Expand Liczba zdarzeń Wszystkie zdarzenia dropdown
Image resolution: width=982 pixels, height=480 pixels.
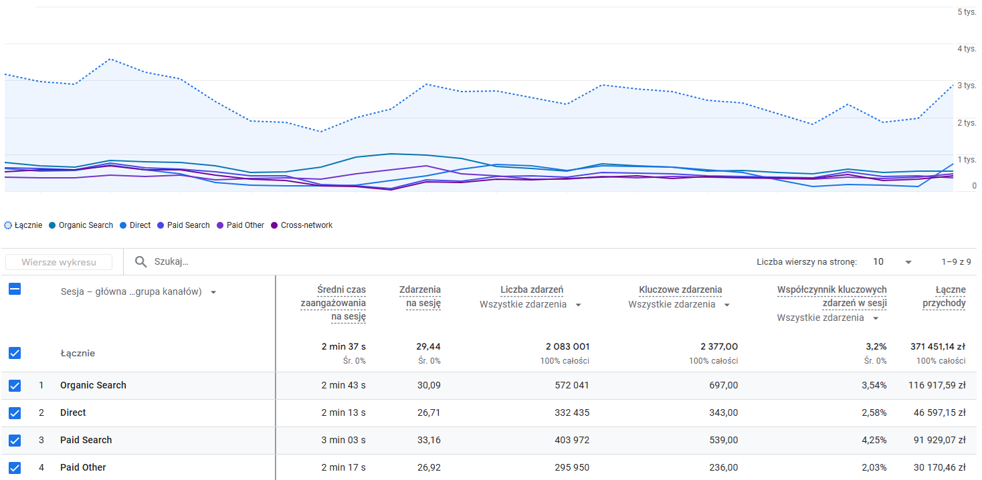coord(578,305)
